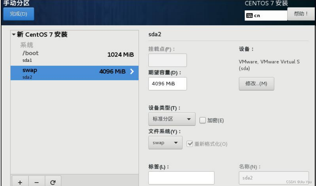This screenshot has height=186, width=316.
Task: Open the 文件系统 filesystem dropdown showing swap
Action: tap(165, 142)
